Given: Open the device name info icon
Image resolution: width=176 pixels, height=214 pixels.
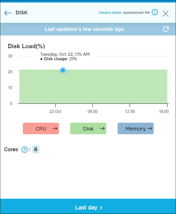Looking at the screenshot, I should pyautogui.click(x=155, y=12).
